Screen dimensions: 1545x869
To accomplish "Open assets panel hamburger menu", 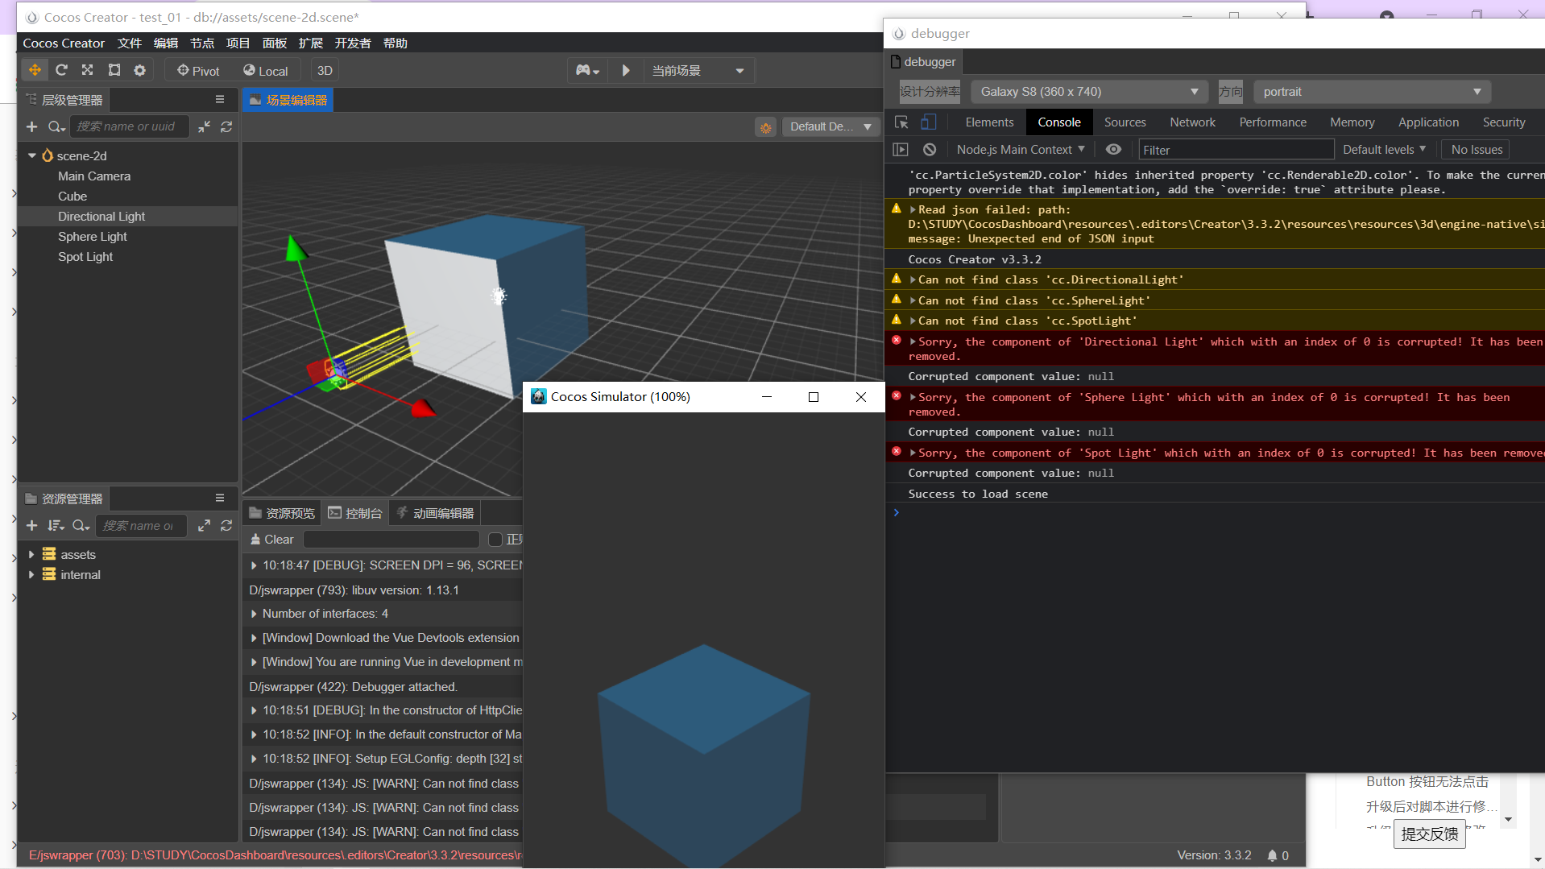I will point(219,498).
